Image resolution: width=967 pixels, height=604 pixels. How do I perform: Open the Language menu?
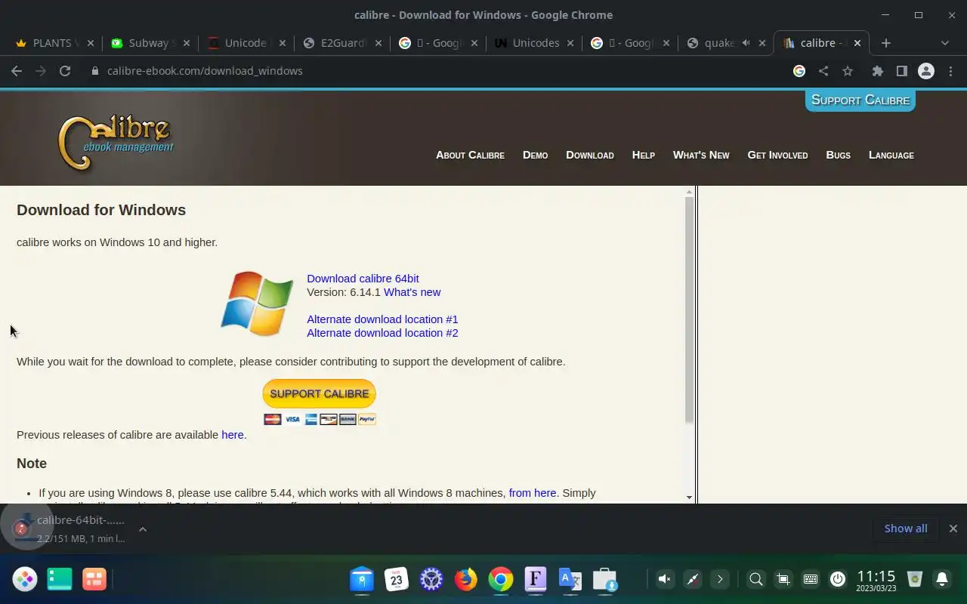point(891,155)
